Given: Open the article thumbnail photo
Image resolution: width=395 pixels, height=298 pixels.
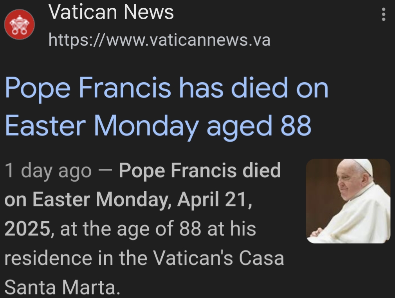Looking at the screenshot, I should [x=348, y=201].
